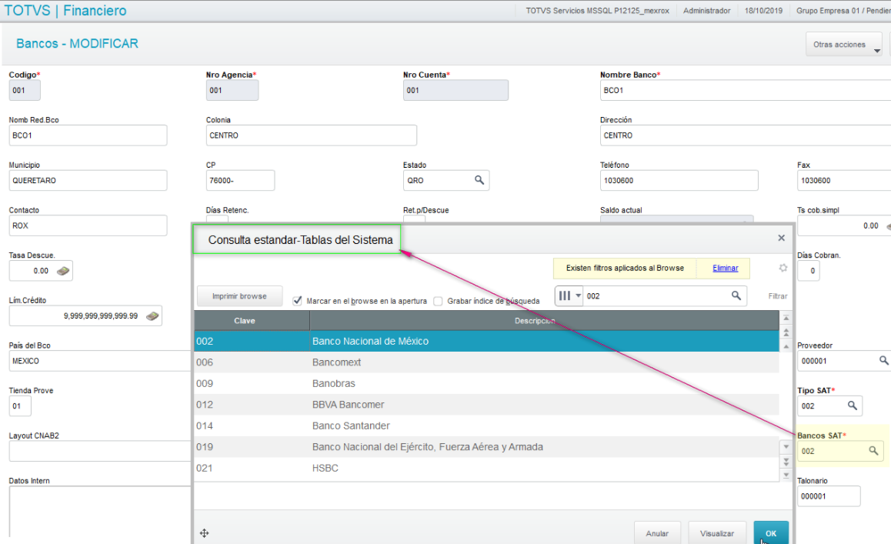Viewport: 891px width, 544px height.
Task: Click the Nro Agencia field
Action: (232, 90)
